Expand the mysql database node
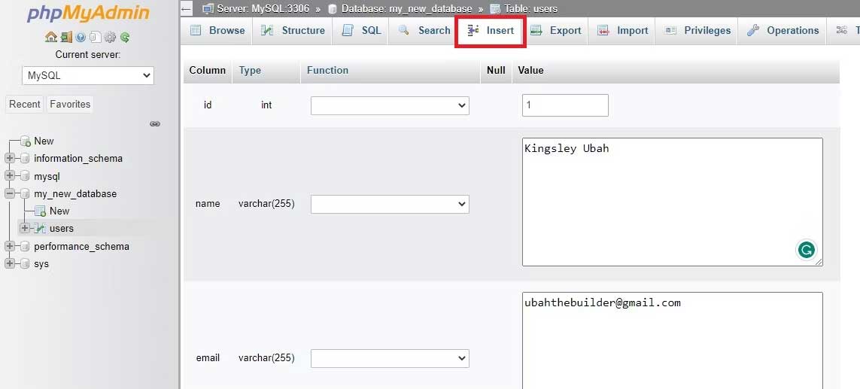This screenshot has height=389, width=860. [x=9, y=177]
